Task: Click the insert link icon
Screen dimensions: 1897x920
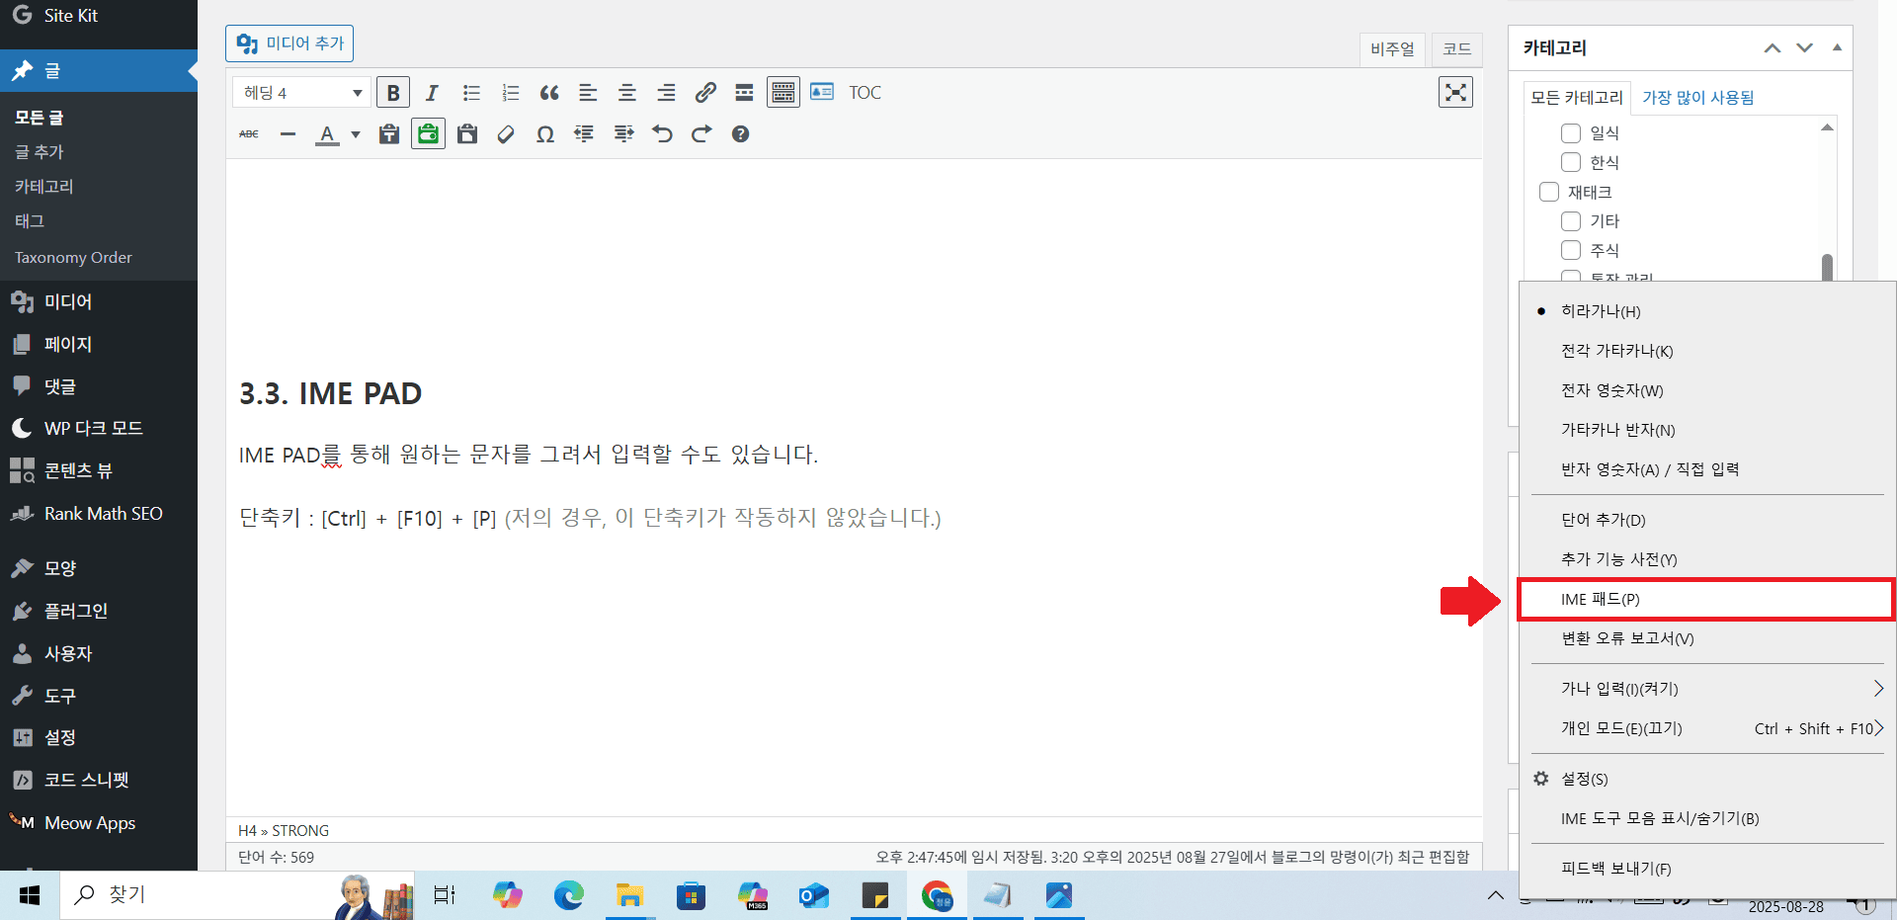Action: [x=705, y=93]
